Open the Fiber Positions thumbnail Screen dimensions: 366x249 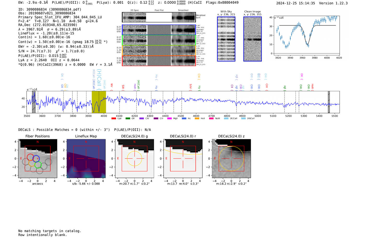[38, 158]
